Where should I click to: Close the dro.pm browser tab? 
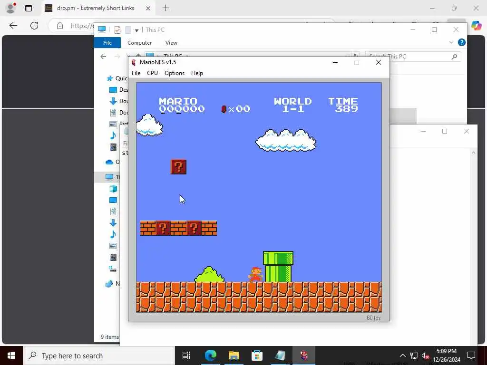148,9
